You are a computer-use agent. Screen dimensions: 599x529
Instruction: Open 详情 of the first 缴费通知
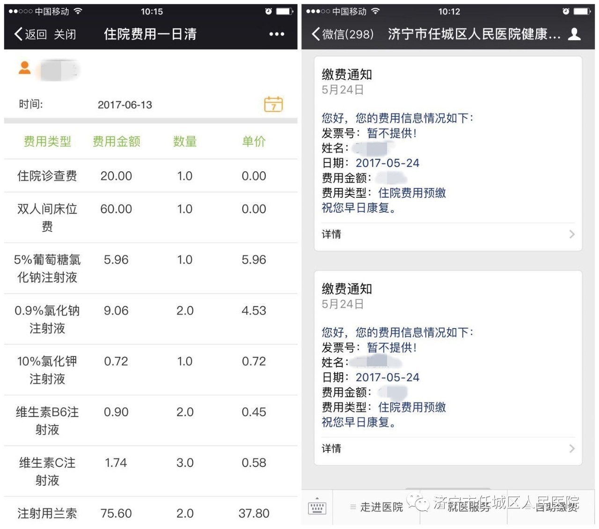coord(448,234)
